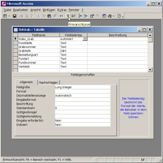Click the Text data type of Fundstelle

click(74, 43)
